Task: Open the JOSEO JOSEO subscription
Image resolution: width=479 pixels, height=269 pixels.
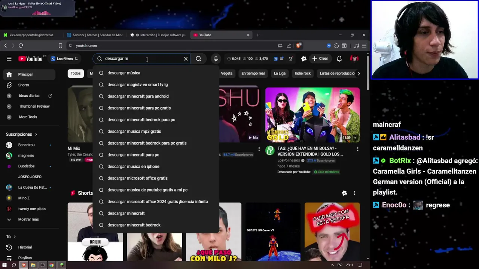Action: click(29, 177)
